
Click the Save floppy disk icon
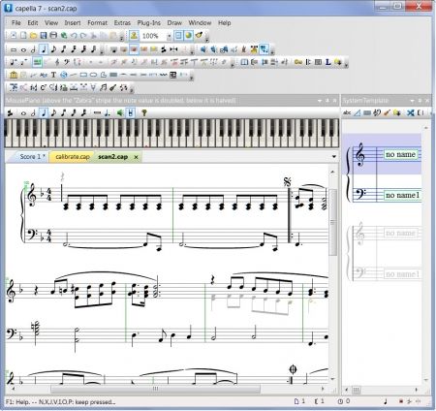tap(44, 36)
